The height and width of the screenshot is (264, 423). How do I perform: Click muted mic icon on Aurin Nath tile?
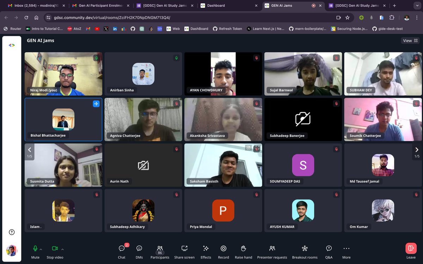click(177, 149)
